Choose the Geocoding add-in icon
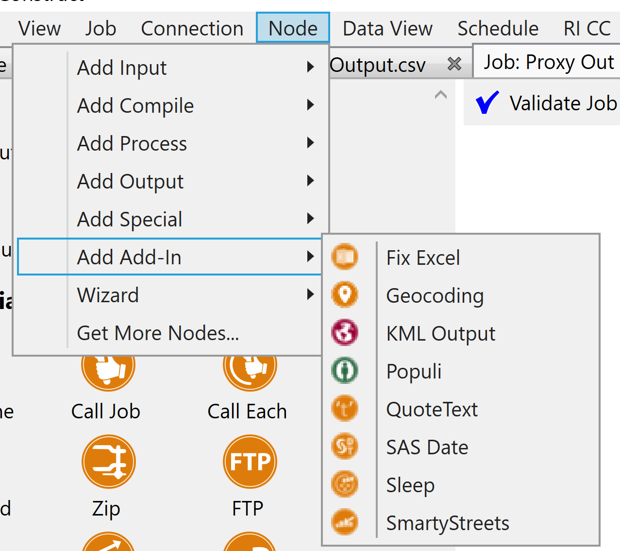The width and height of the screenshot is (620, 551). tap(344, 294)
